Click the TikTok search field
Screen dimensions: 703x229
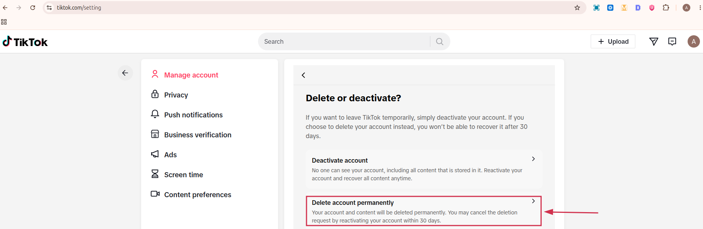[x=344, y=41]
